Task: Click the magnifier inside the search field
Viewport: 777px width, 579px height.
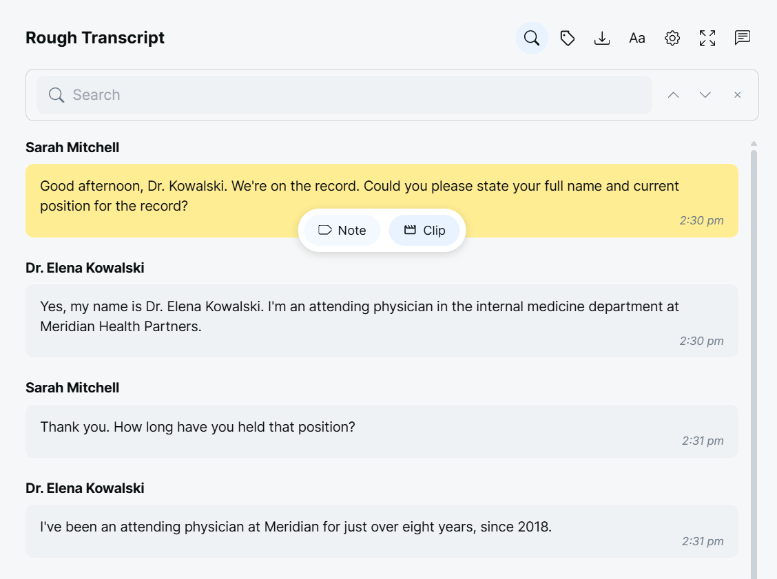Action: click(56, 95)
